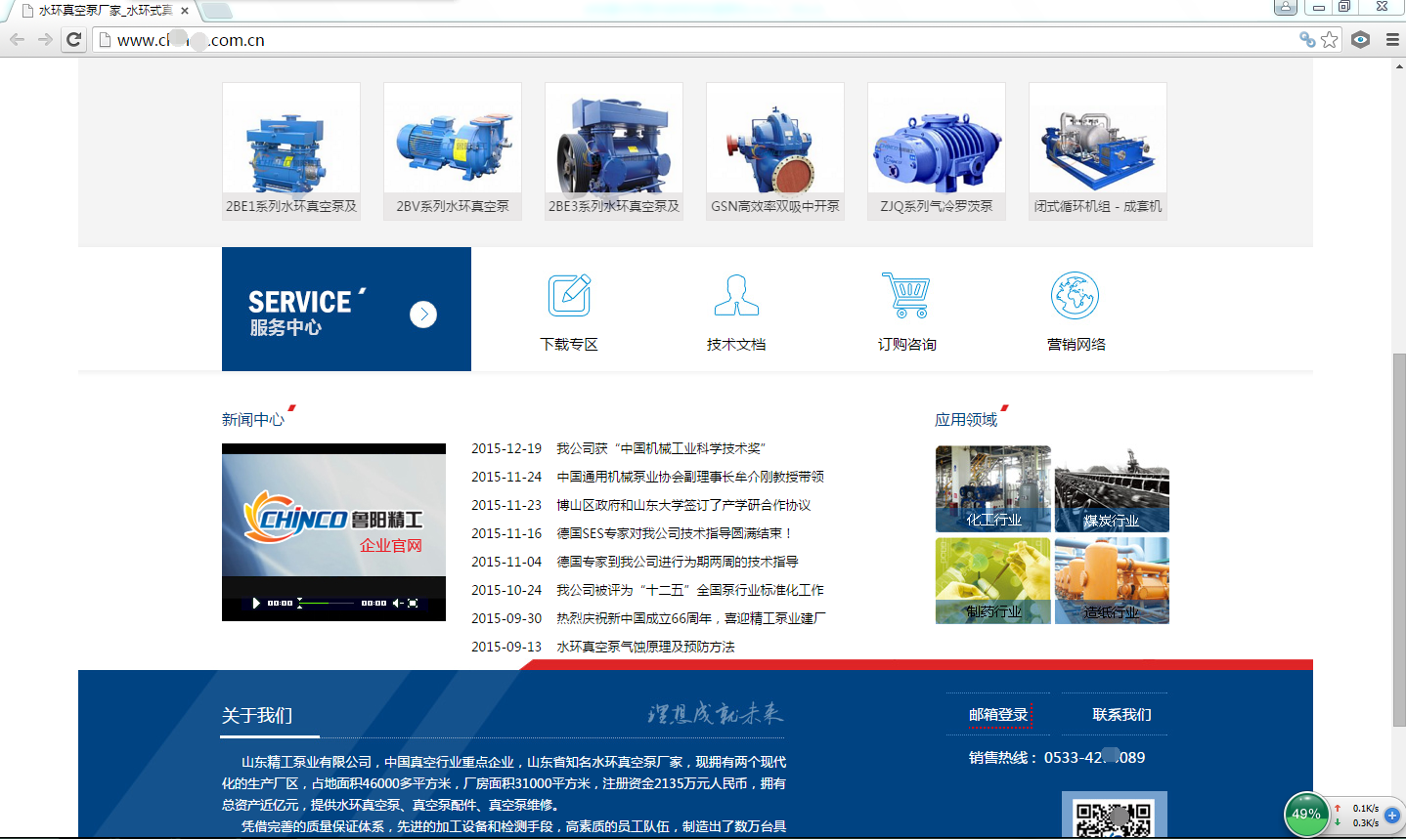1406x839 pixels.
Task: Click the blue plus icon by network speed
Action: click(x=1392, y=815)
